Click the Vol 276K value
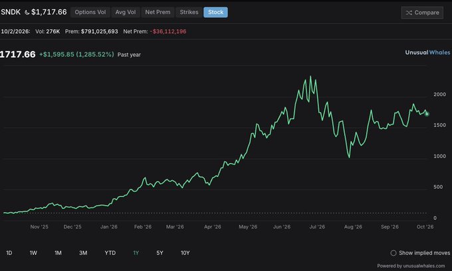 (53, 31)
